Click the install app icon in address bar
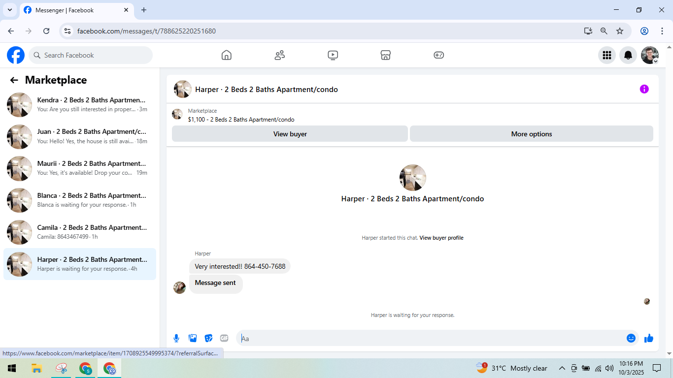673x378 pixels. [588, 31]
